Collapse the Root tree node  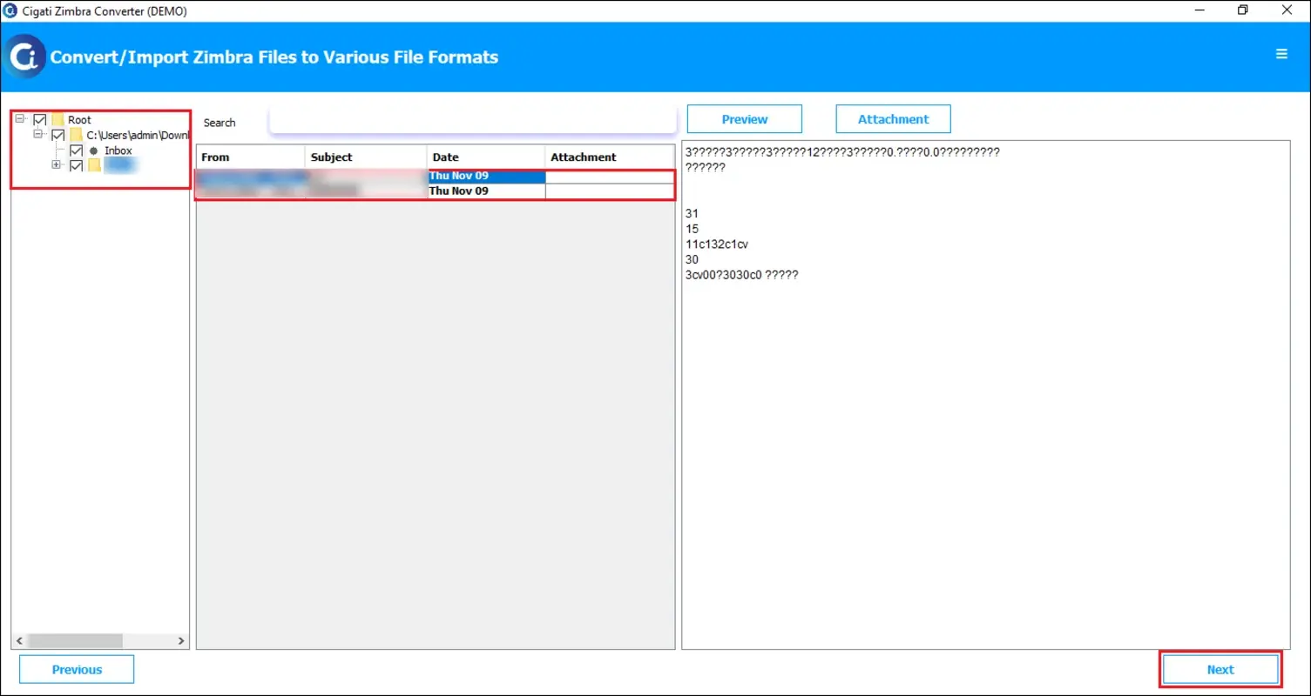(x=19, y=119)
